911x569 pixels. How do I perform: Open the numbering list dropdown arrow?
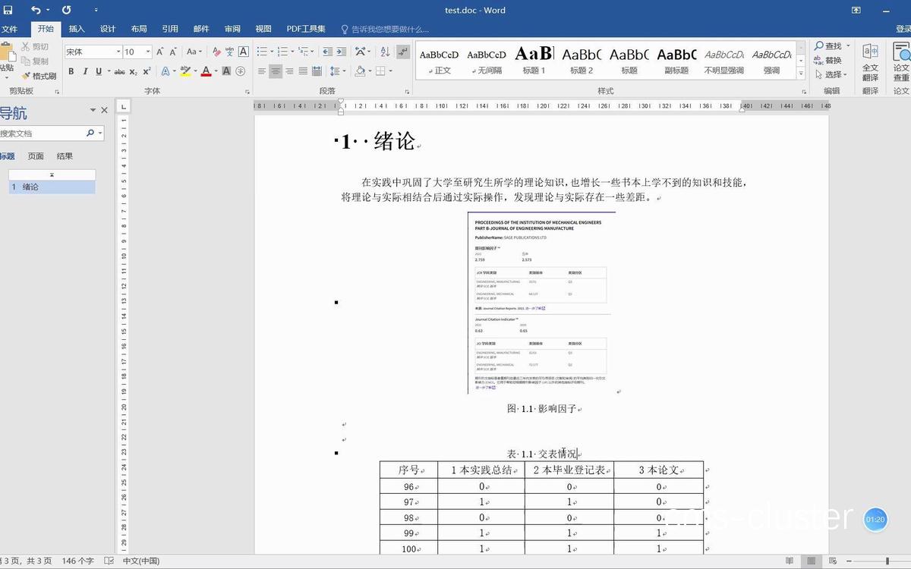tap(292, 52)
